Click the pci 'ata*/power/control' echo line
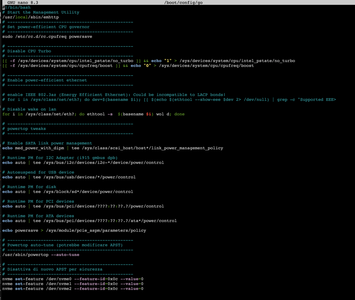Image resolution: width=355 pixels, height=300 pixels. point(90,221)
